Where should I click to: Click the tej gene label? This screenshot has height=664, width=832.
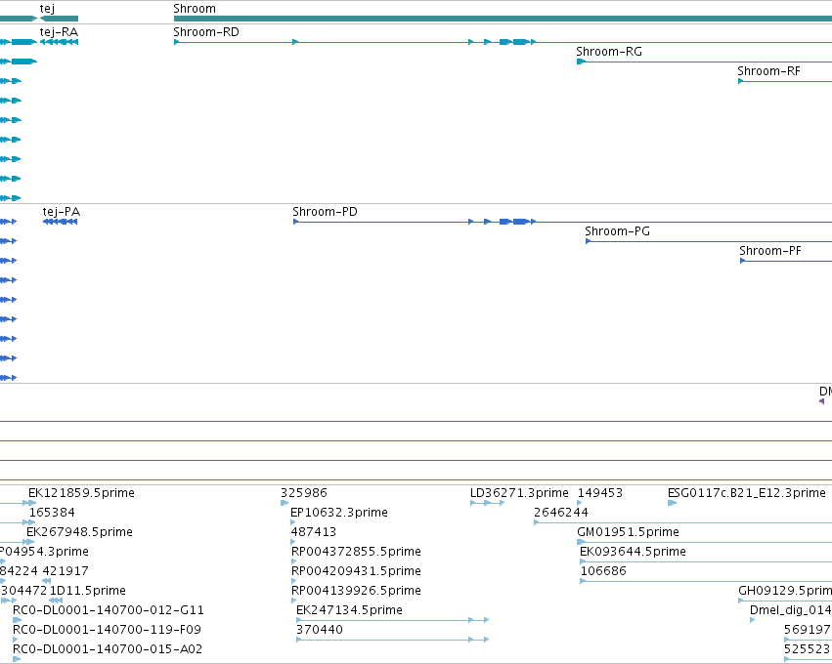coord(47,9)
